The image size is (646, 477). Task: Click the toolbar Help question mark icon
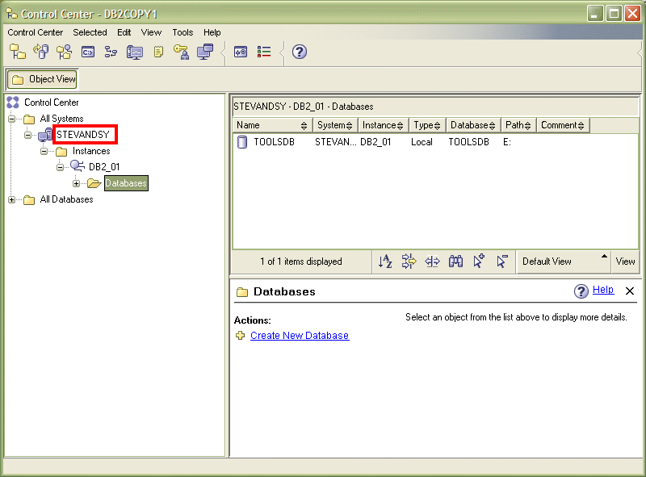300,52
